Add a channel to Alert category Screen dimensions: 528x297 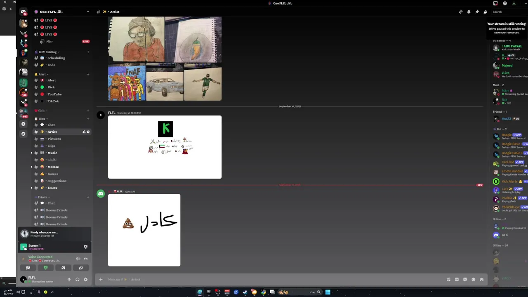(88, 74)
